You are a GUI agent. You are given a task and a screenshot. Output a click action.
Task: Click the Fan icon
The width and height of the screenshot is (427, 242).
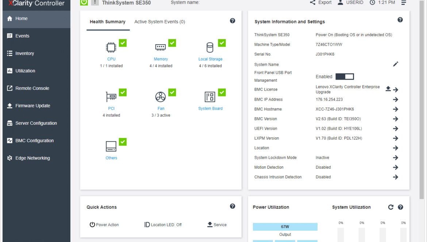coord(160,97)
